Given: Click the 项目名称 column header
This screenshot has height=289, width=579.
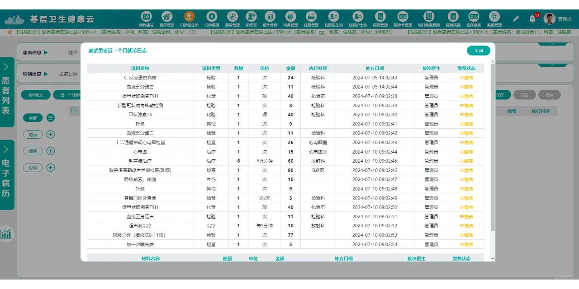Looking at the screenshot, I should tap(140, 68).
